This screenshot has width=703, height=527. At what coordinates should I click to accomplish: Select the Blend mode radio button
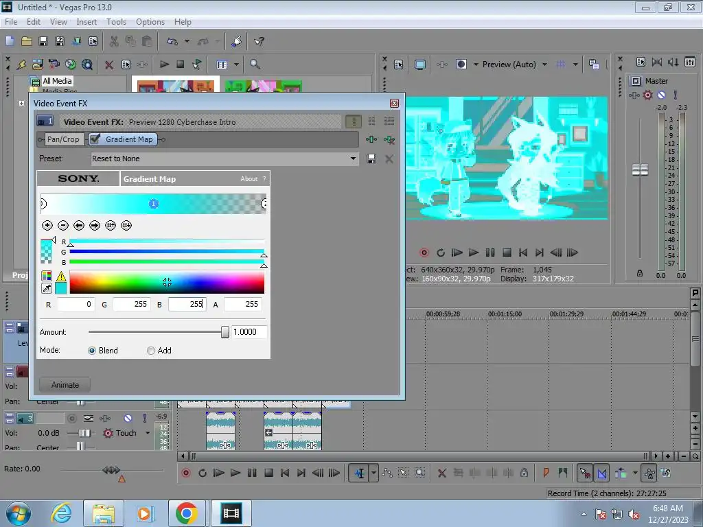coord(92,351)
